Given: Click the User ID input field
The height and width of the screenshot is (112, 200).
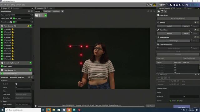Looking at the screenshot, I should [23, 87].
